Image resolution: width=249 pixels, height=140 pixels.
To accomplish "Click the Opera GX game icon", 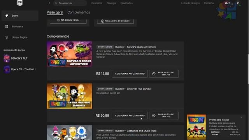I will point(7,69).
